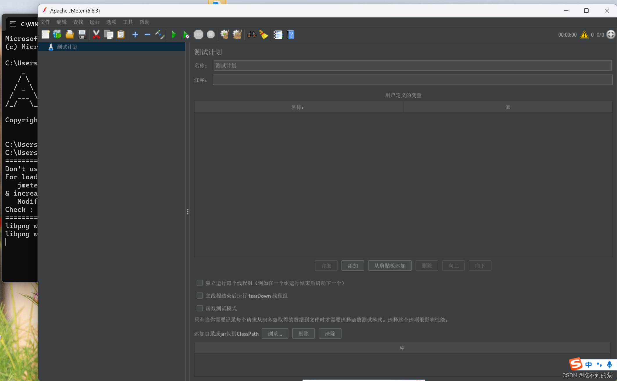Click the yellow warning log triangle
This screenshot has width=617, height=381.
pyautogui.click(x=584, y=35)
